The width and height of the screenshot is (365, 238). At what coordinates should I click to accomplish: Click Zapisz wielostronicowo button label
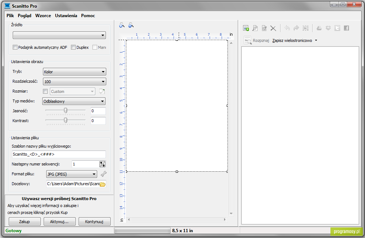(292, 40)
